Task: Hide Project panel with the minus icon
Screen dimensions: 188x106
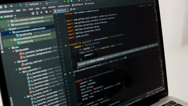Action: 51,11
